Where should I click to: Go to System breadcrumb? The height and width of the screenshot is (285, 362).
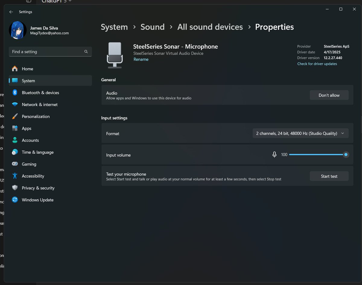point(114,27)
